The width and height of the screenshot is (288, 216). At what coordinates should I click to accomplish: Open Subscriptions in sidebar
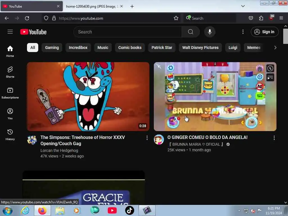pos(10,93)
